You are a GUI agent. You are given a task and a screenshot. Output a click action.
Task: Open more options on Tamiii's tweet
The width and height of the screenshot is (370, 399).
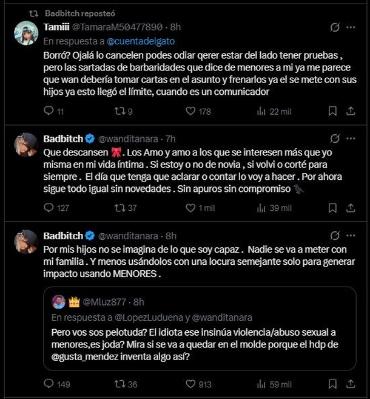351,27
